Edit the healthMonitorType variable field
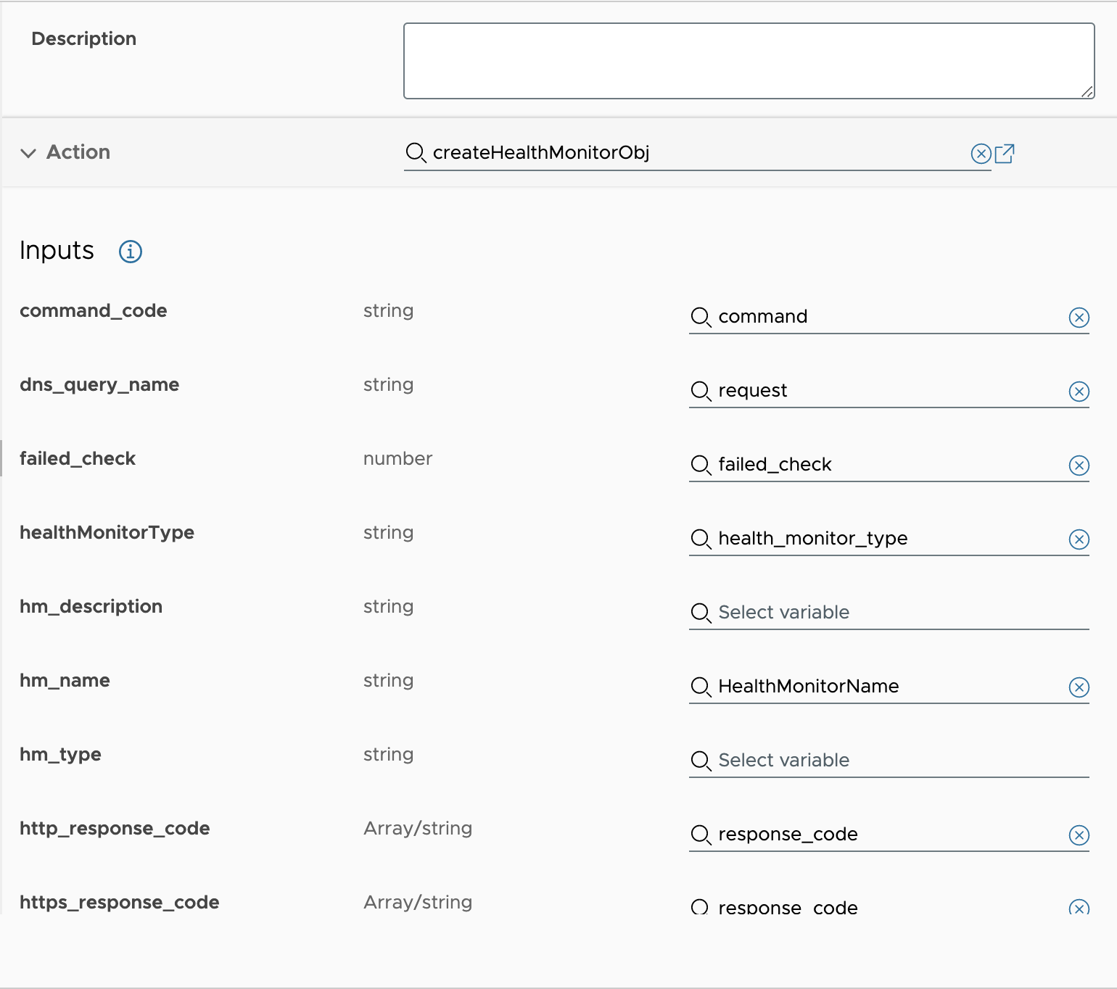The width and height of the screenshot is (1117, 989). click(878, 539)
